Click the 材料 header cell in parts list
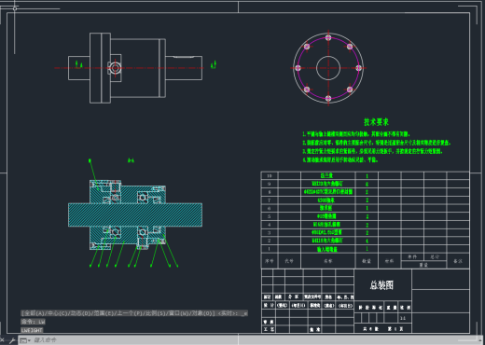Viewport: 485px width, 345px height. point(390,261)
